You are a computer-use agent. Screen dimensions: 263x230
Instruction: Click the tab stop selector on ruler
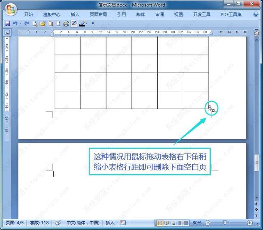(7, 32)
